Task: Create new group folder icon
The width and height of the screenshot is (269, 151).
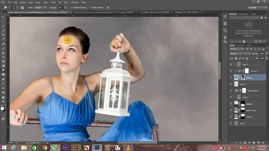Action: click(x=254, y=143)
